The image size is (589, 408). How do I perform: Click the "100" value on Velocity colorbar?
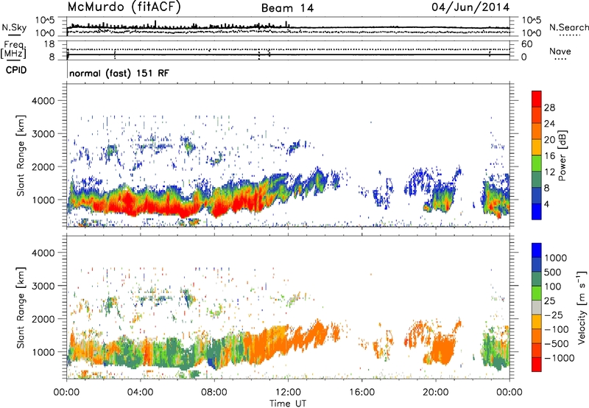click(x=551, y=286)
